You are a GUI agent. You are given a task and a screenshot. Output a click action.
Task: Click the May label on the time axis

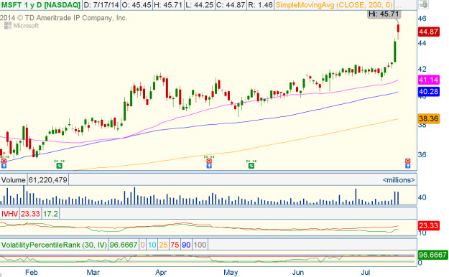231,273
